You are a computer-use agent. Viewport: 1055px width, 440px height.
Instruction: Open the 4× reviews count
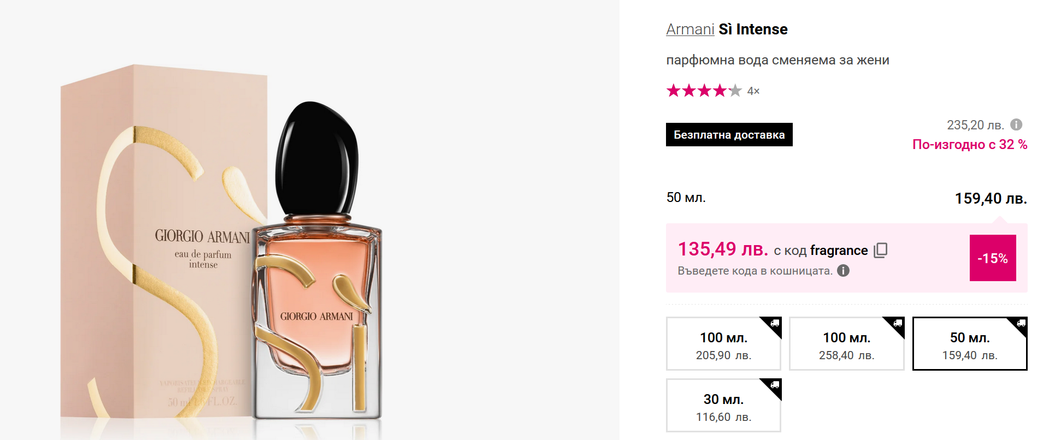[x=753, y=91]
